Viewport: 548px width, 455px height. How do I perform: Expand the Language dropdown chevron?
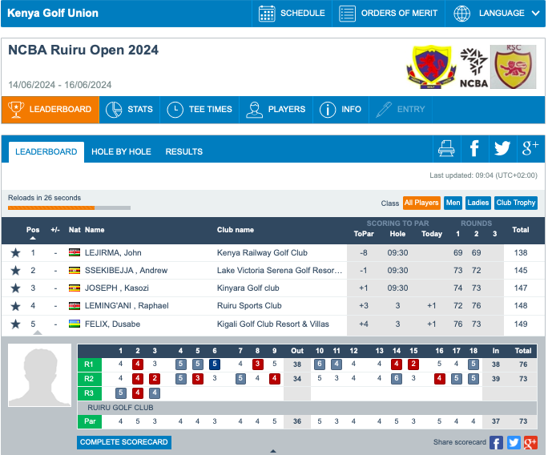point(535,14)
